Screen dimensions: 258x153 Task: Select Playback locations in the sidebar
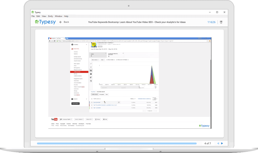pyautogui.click(x=78, y=70)
